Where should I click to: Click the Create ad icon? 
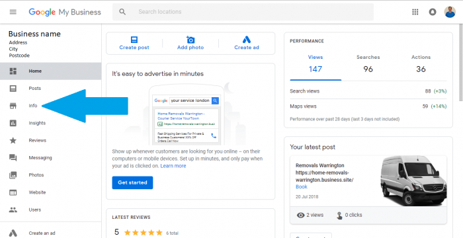(x=247, y=40)
